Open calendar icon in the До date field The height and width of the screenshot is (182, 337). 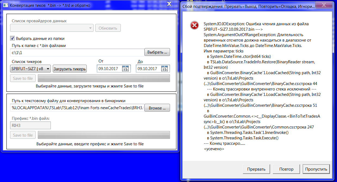point(164,69)
